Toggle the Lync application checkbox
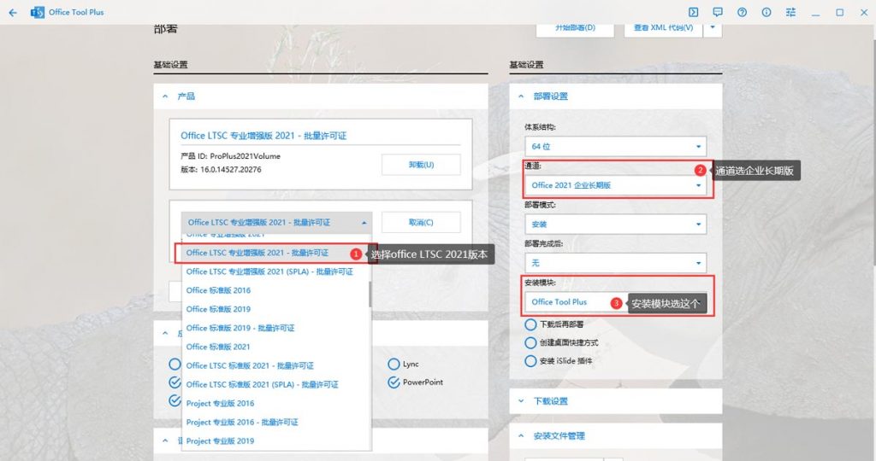The height and width of the screenshot is (461, 876). (x=394, y=364)
